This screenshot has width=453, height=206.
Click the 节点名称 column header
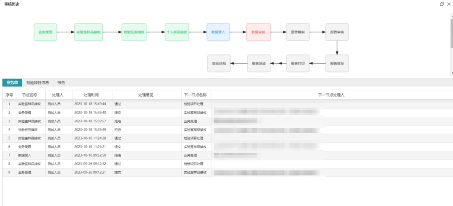30,95
